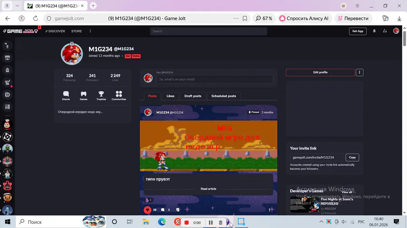Screen dimensions: 407x228
Task: Open the notifications bell icon
Action: 374,31
